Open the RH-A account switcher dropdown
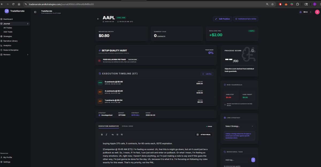Image resolution: width=321 pixels, height=167 pixels. pyautogui.click(x=305, y=12)
